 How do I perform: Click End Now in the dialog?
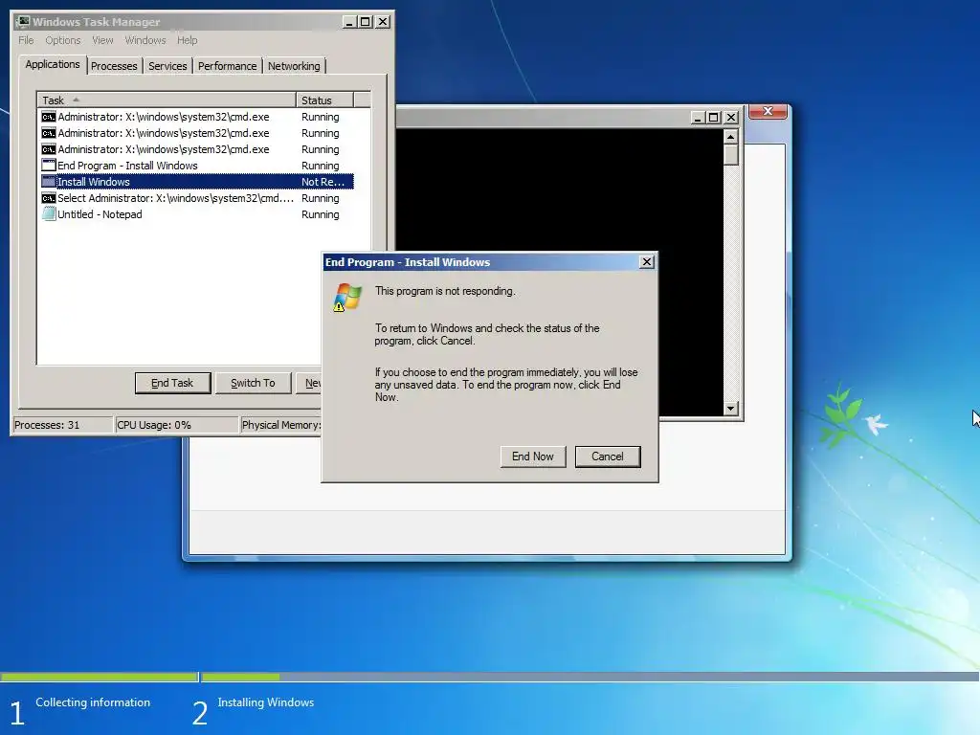point(532,457)
